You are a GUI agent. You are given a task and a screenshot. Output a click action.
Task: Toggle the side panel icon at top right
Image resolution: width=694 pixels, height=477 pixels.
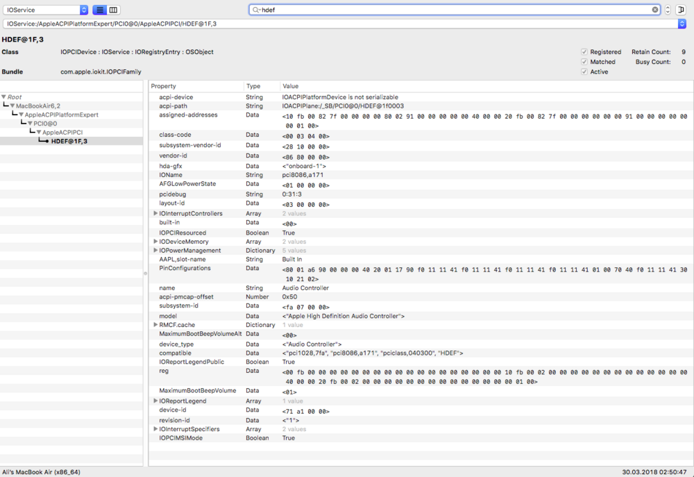pyautogui.click(x=682, y=10)
